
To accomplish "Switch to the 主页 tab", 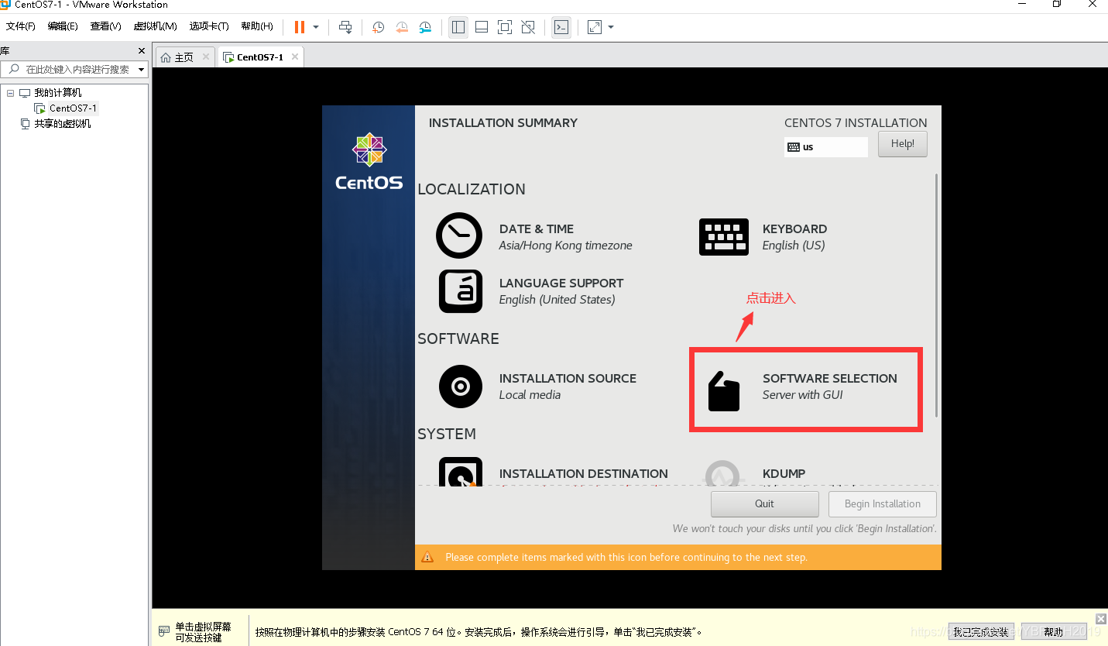I will point(184,57).
